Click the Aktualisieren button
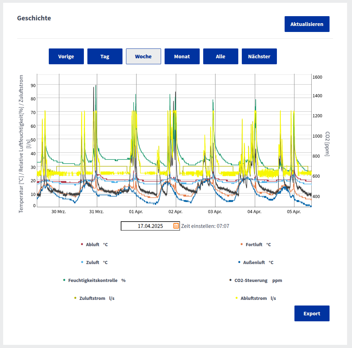Screen dimensions: 352x348 (x=307, y=24)
